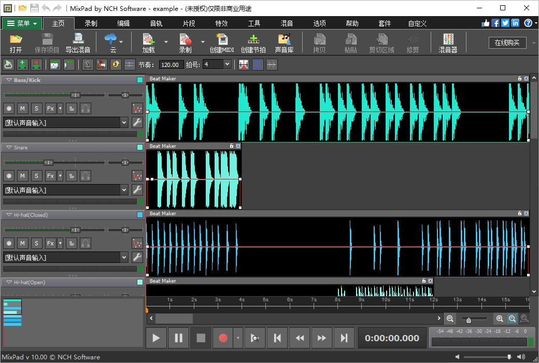Start playback with the Play button
The width and height of the screenshot is (539, 363).
(x=156, y=338)
